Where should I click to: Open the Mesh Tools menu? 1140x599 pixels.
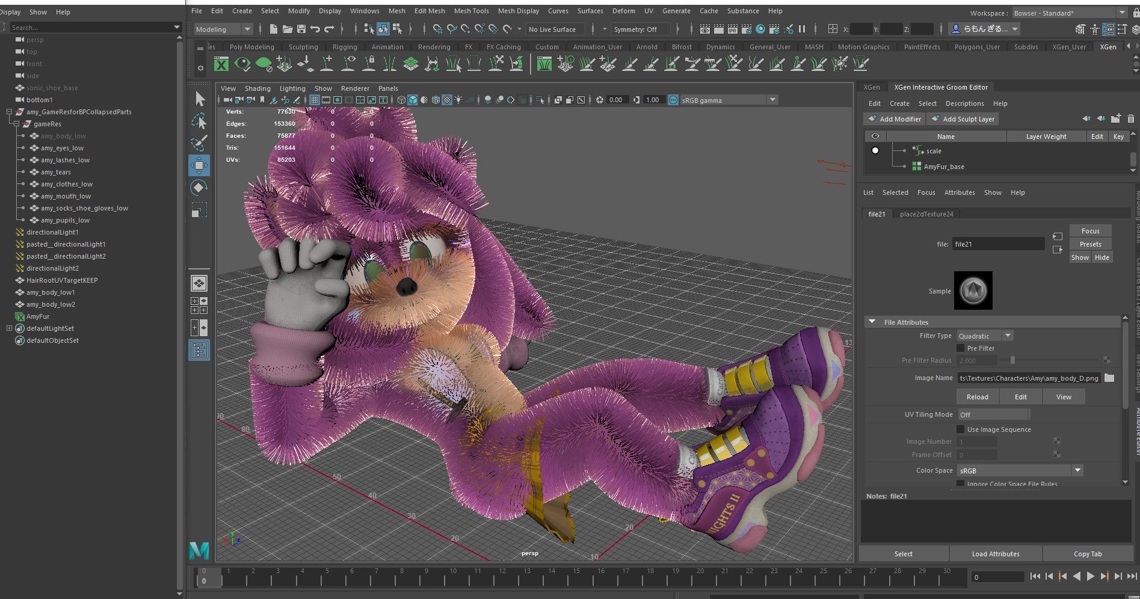coord(471,11)
